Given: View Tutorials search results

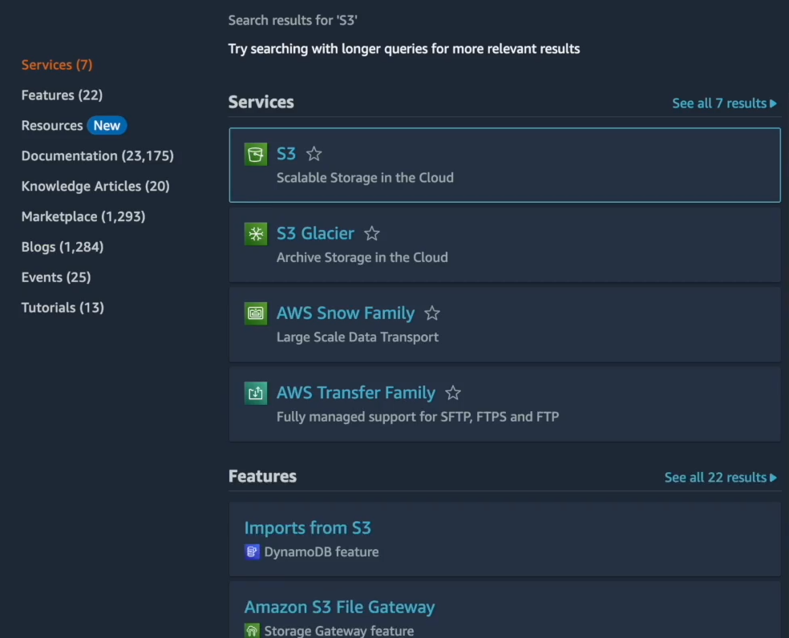Looking at the screenshot, I should [x=62, y=307].
